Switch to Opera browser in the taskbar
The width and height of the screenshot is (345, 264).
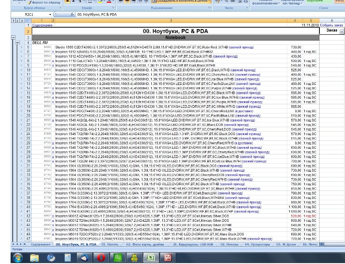point(101,258)
